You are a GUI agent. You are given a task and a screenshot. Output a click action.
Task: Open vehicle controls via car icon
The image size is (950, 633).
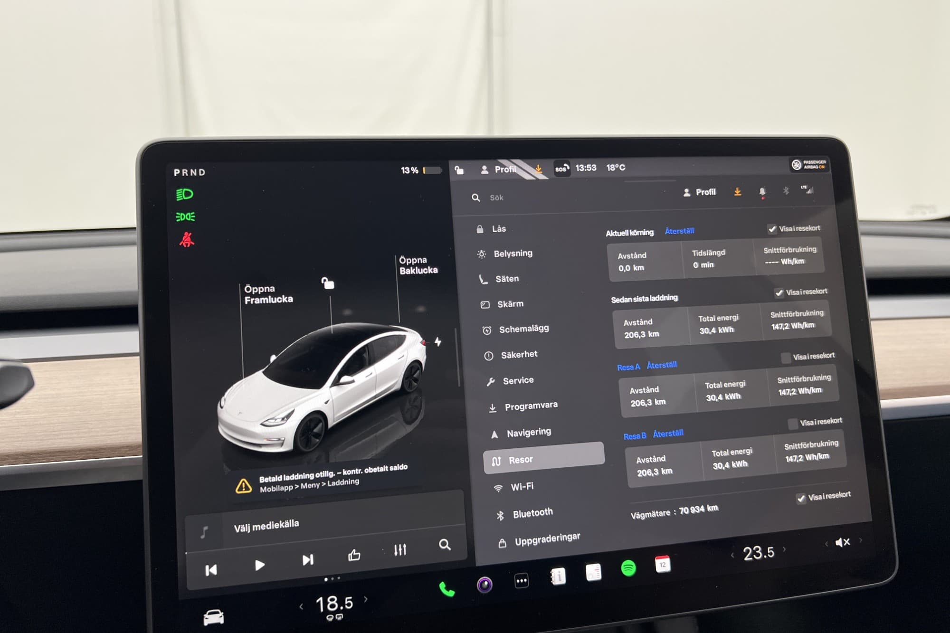[214, 617]
